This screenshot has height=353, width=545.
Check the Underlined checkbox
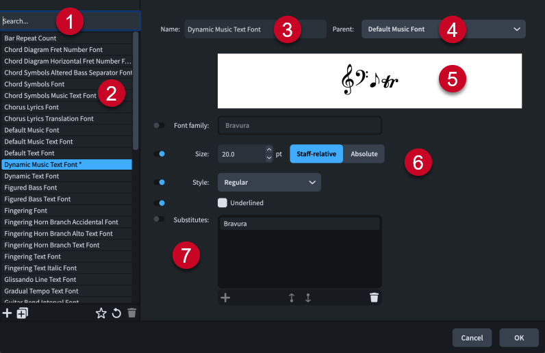223,203
